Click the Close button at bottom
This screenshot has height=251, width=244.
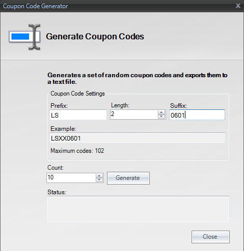210,237
